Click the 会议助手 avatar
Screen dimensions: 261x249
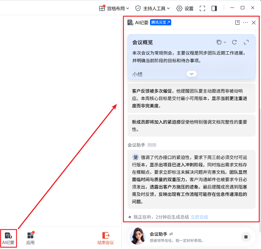click(x=138, y=236)
